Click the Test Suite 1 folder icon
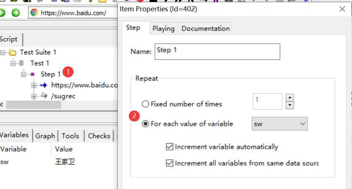 pyautogui.click(x=12, y=53)
